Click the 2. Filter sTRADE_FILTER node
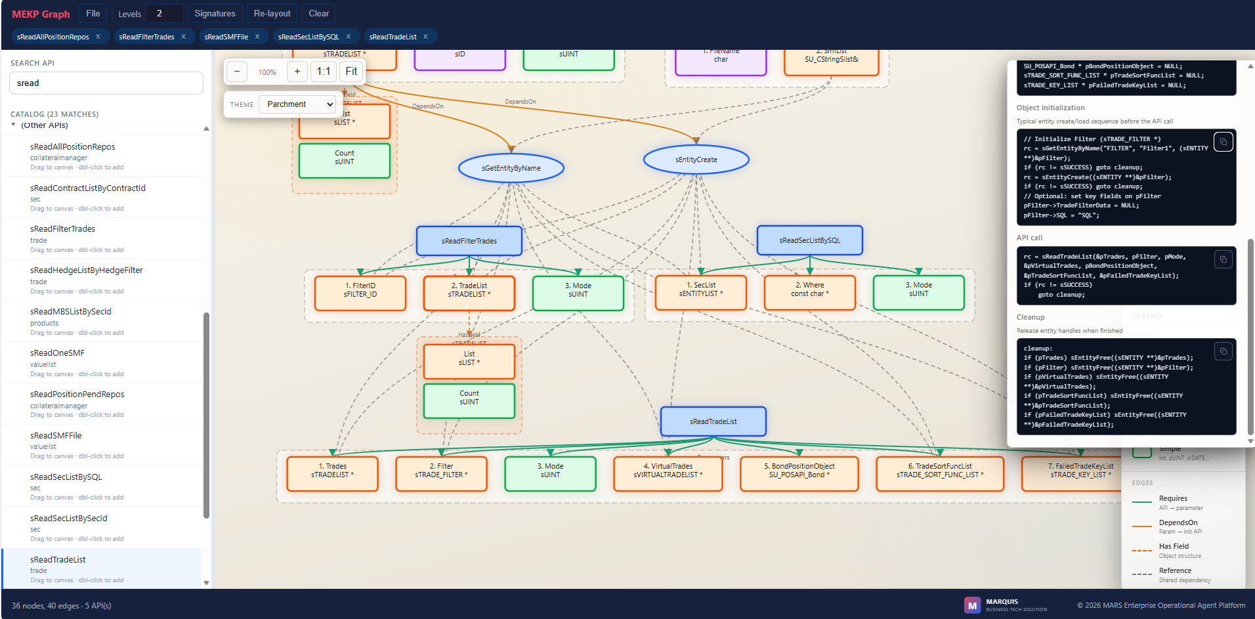Image resolution: width=1255 pixels, height=619 pixels. (442, 474)
